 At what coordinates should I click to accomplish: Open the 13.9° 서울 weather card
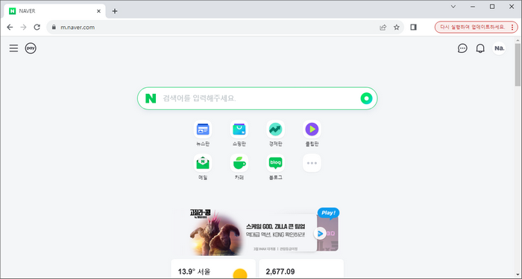213,269
